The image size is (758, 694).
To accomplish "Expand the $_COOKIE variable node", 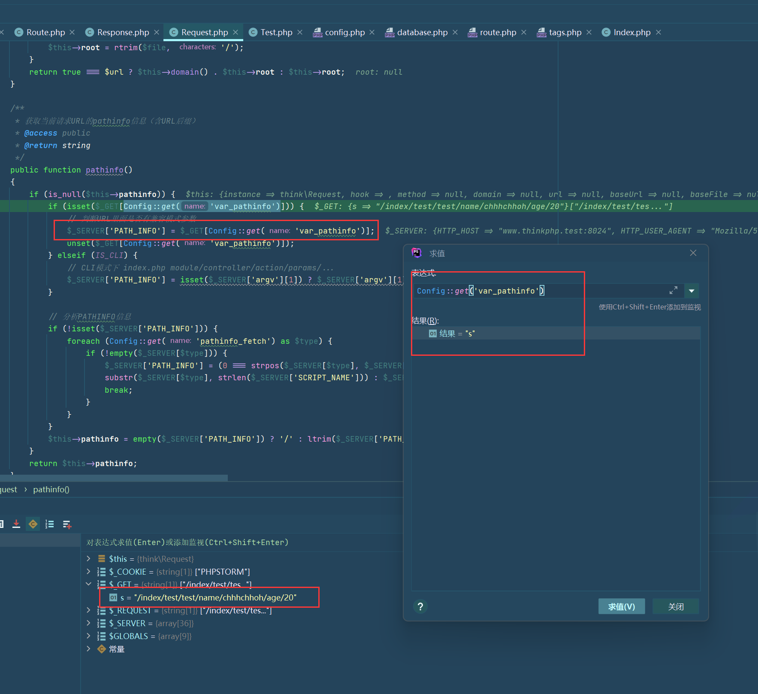I will coord(88,571).
